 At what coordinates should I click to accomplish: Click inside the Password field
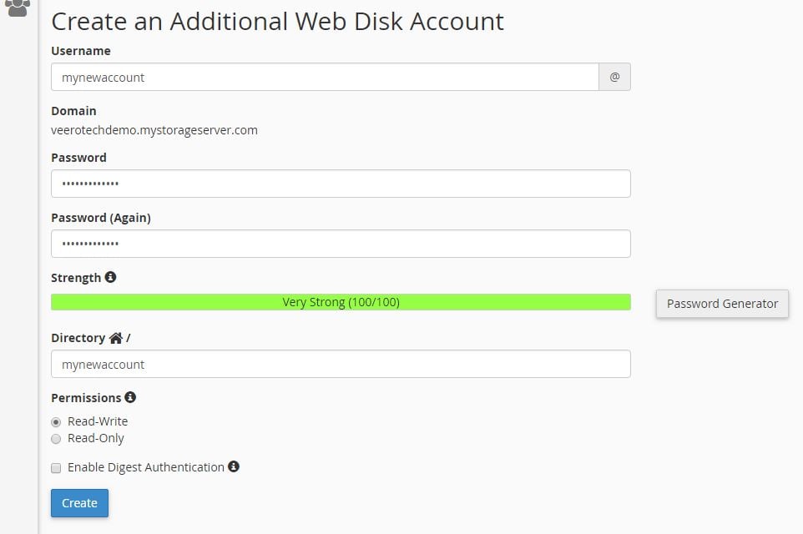(341, 183)
